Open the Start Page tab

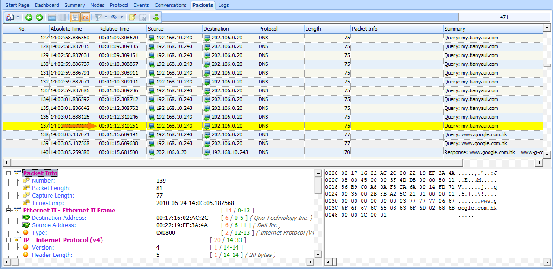pyautogui.click(x=18, y=5)
